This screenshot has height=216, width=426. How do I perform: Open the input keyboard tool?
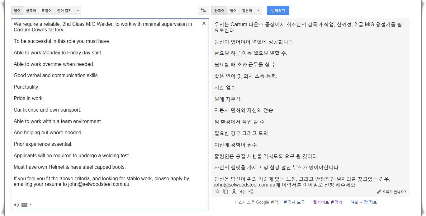(x=25, y=205)
